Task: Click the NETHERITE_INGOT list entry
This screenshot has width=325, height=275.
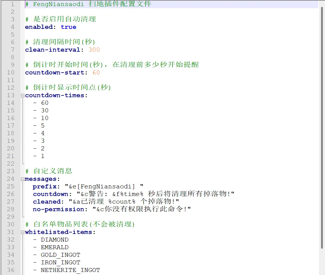Action: coord(71,270)
